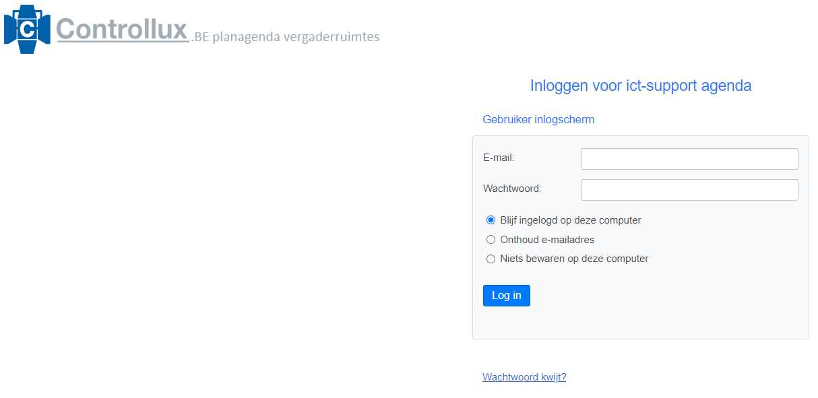Click the 'Gebruiker inlogscherm' form title
Image resolution: width=818 pixels, height=398 pixels.
(x=538, y=119)
